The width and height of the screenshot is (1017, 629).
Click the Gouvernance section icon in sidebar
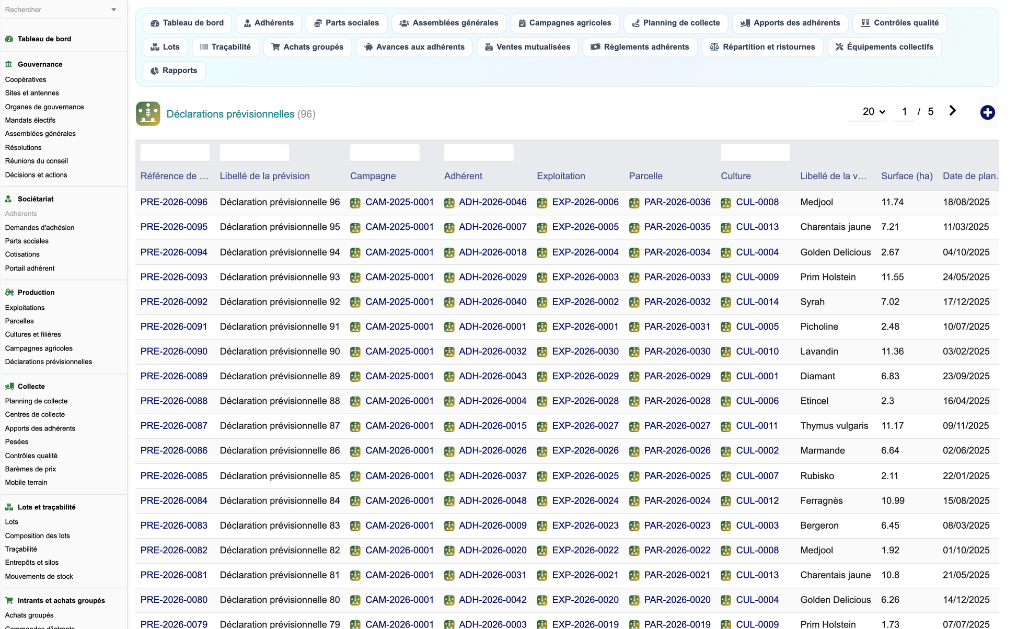9,64
